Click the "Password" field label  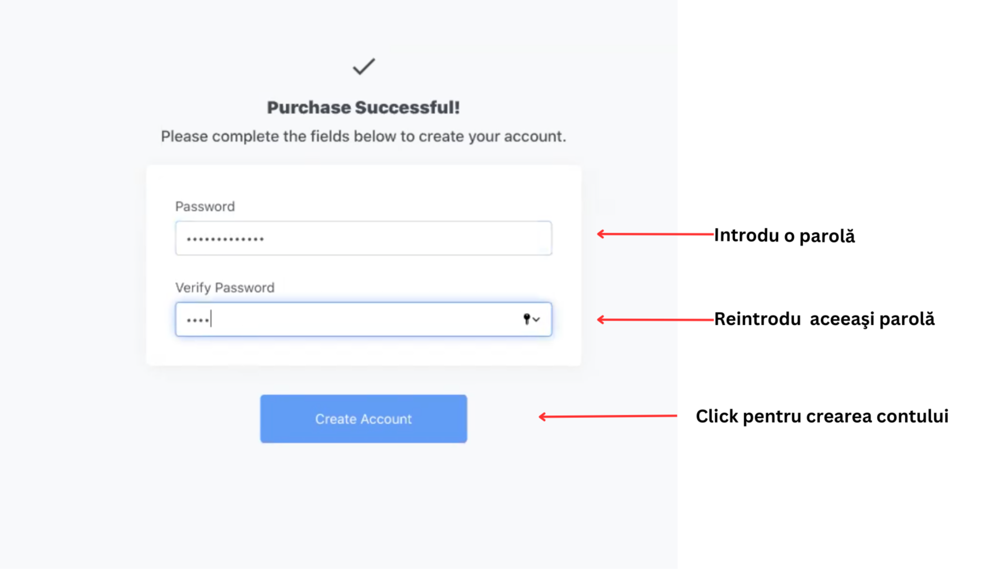click(205, 206)
